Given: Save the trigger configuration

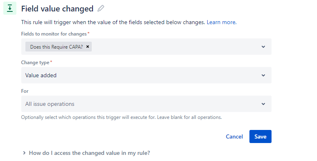Looking at the screenshot, I should (260, 136).
